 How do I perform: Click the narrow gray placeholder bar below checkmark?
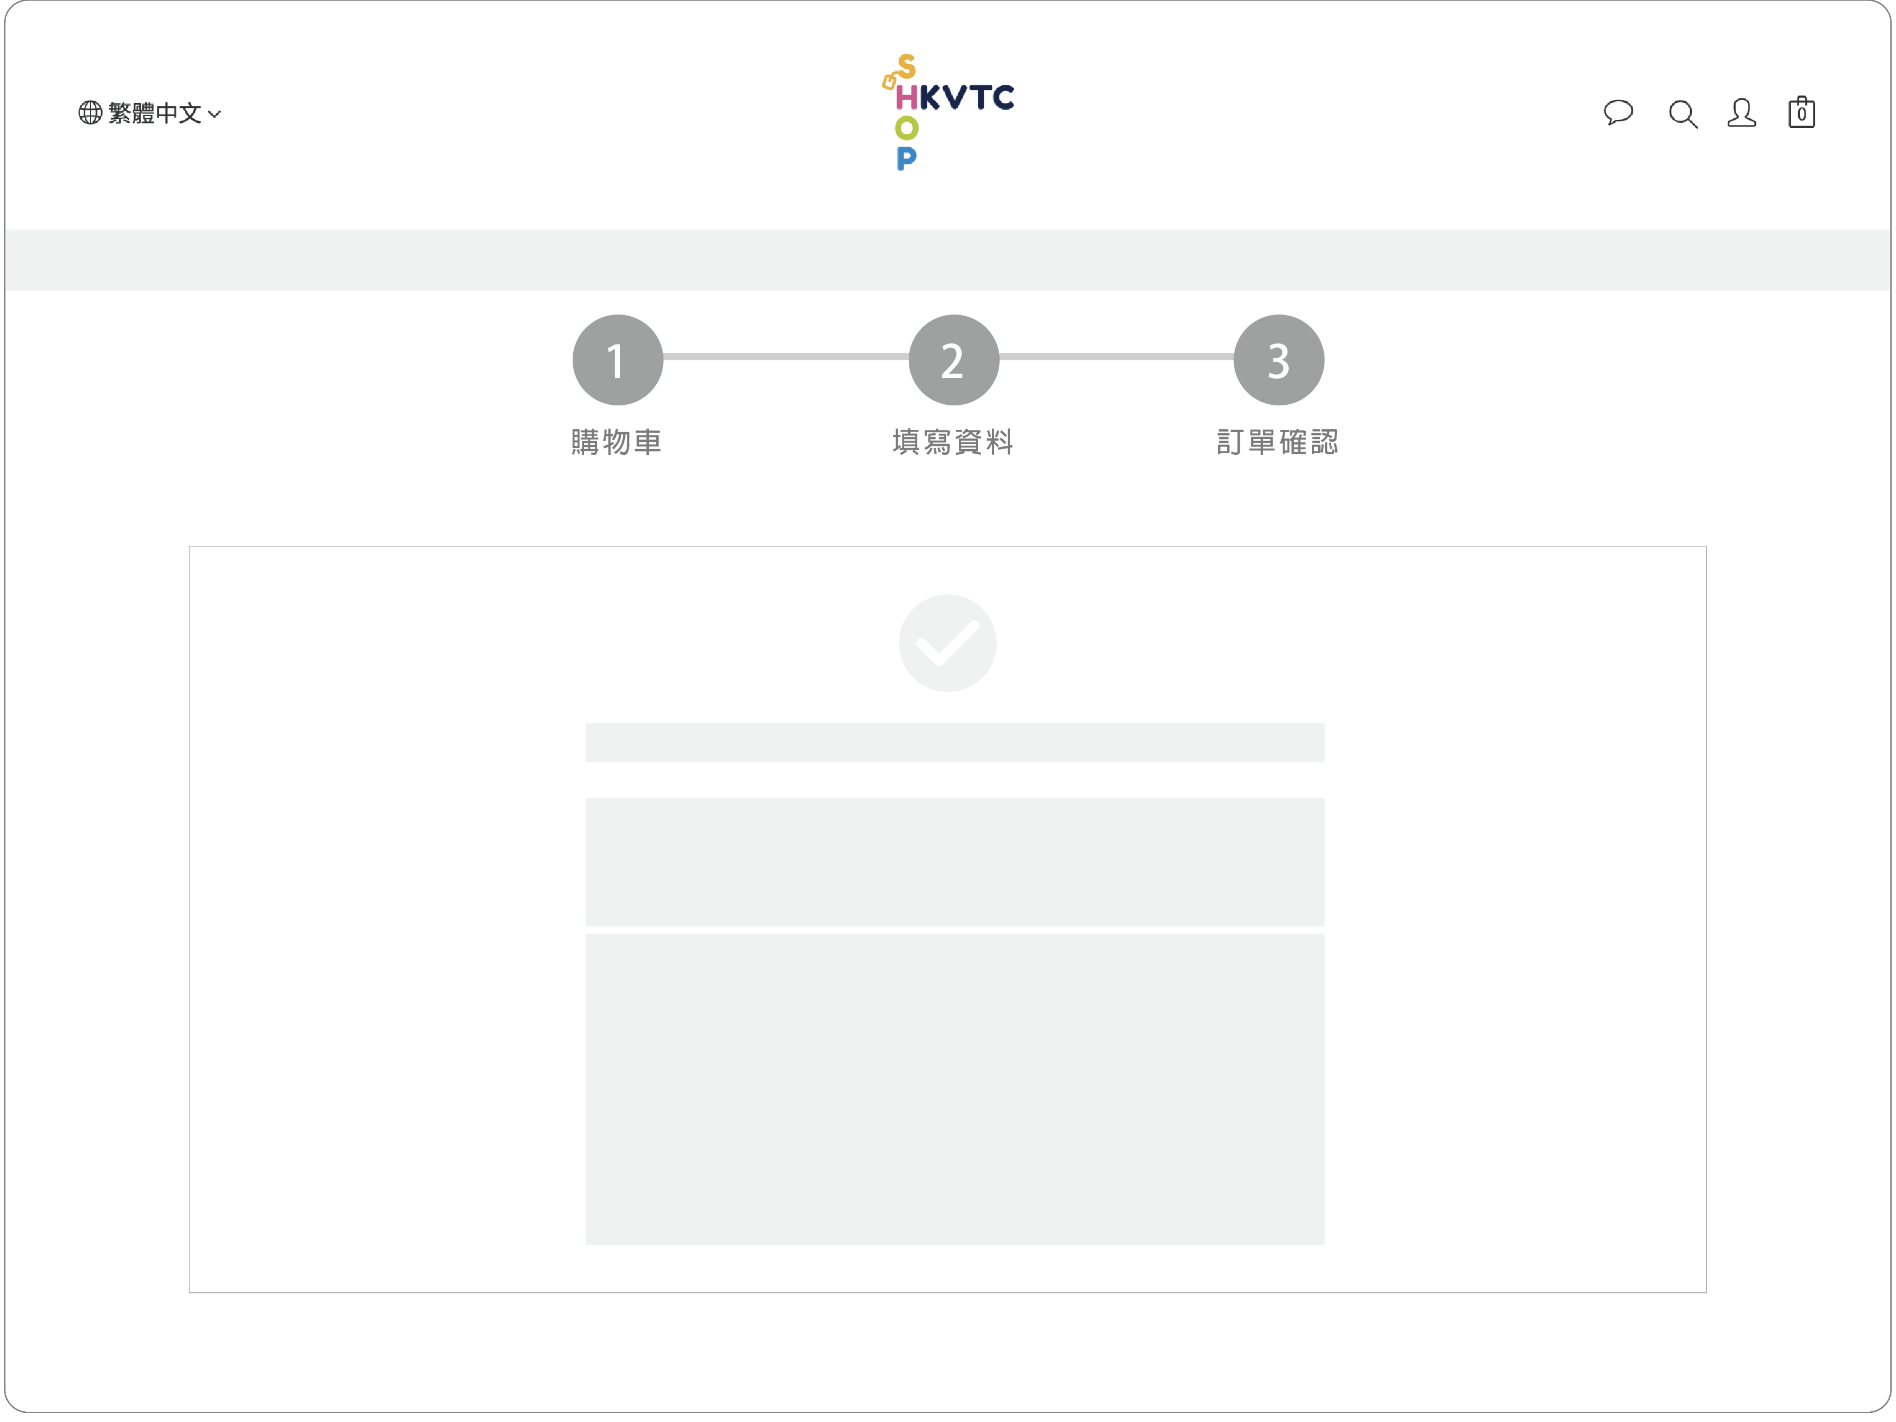click(954, 743)
